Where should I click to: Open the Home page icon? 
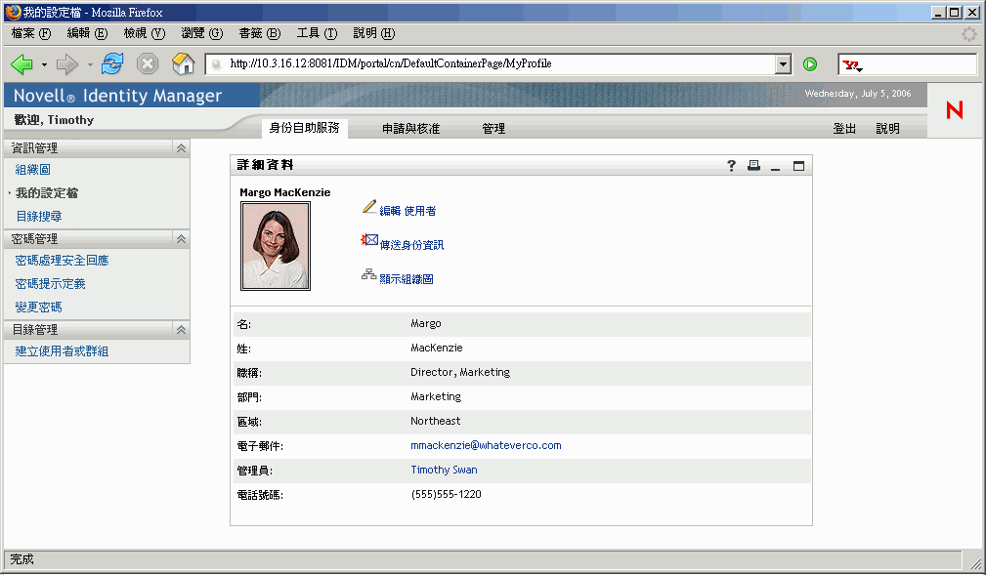tap(183, 63)
